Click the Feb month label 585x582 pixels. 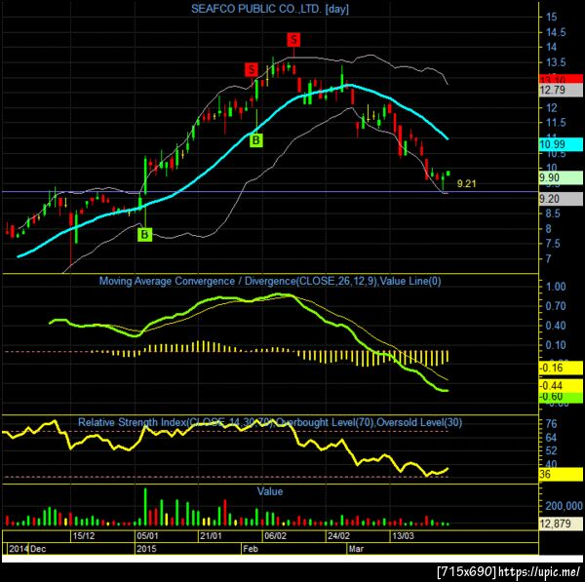tap(251, 549)
